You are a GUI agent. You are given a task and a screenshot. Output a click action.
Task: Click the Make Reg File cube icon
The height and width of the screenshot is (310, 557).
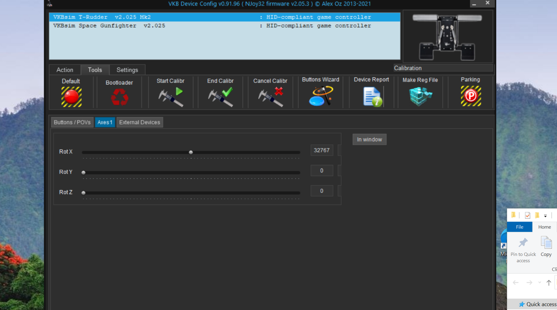(x=420, y=96)
